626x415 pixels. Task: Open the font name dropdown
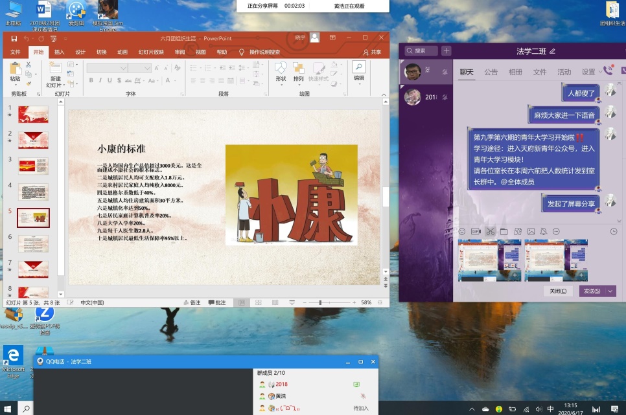pos(123,68)
